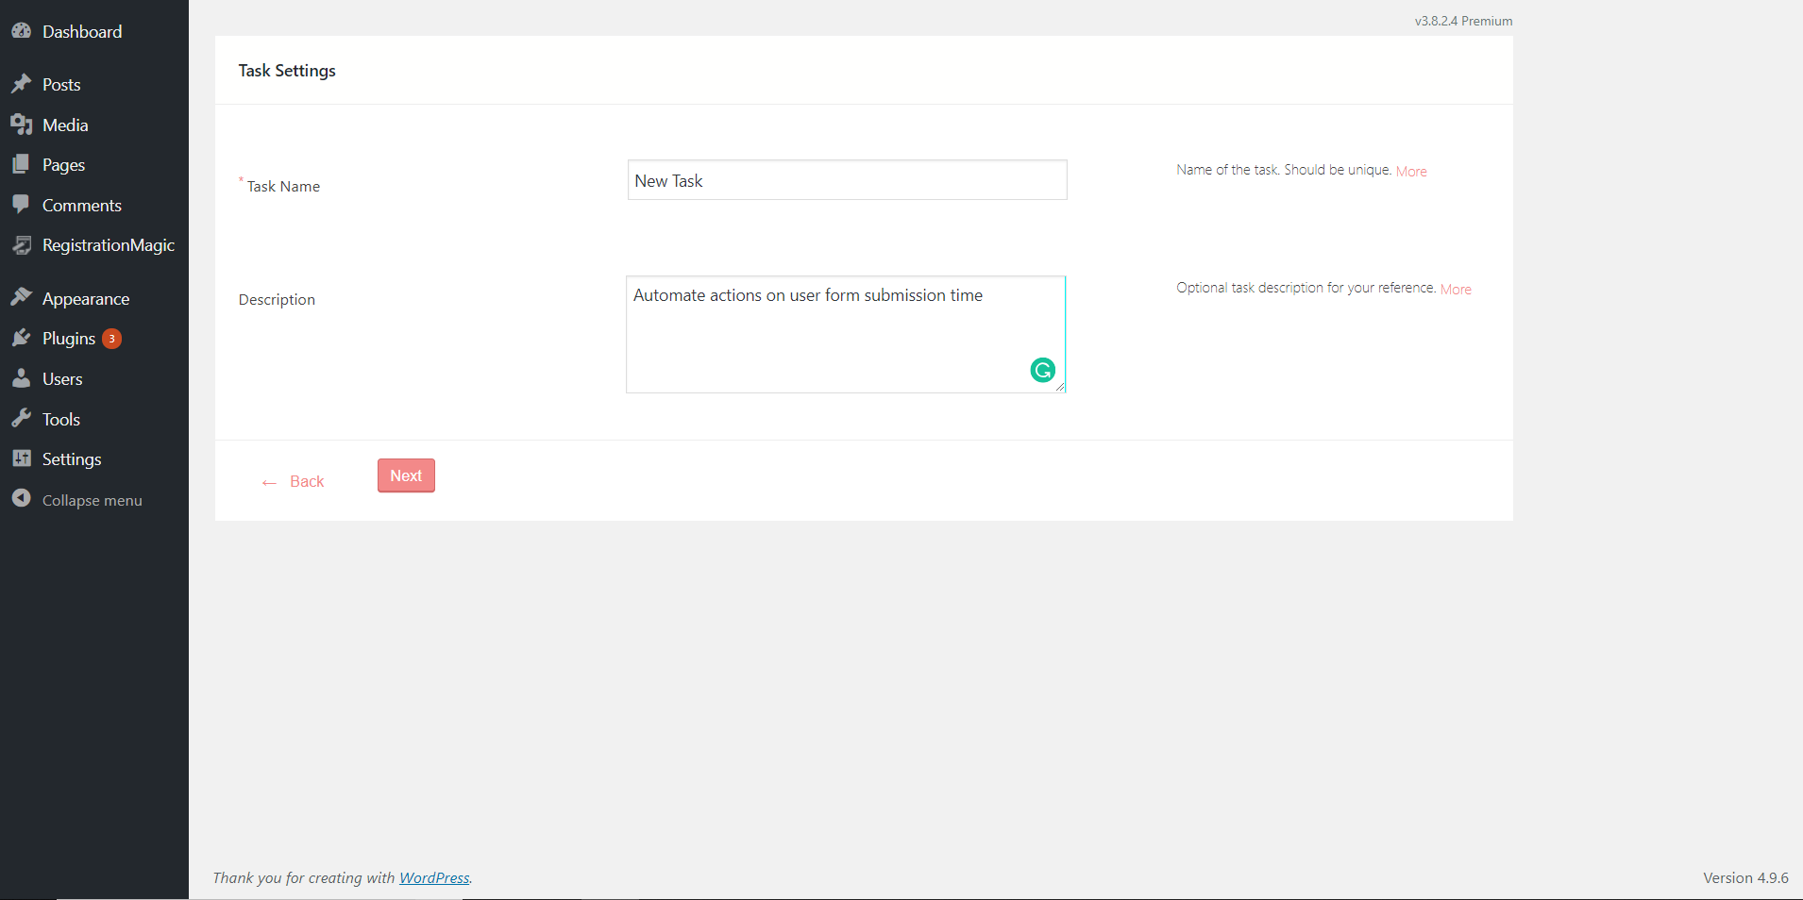1803x900 pixels.
Task: Click the WordPress link in the footer
Action: tap(434, 877)
